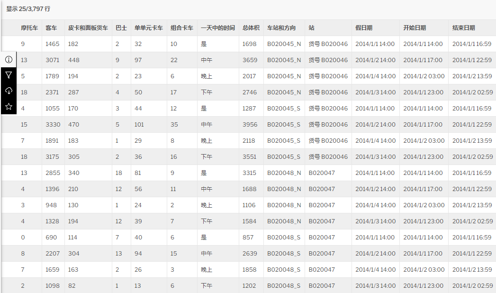The width and height of the screenshot is (496, 293).
Task: Open the filter funnel icon
Action: [x=9, y=75]
